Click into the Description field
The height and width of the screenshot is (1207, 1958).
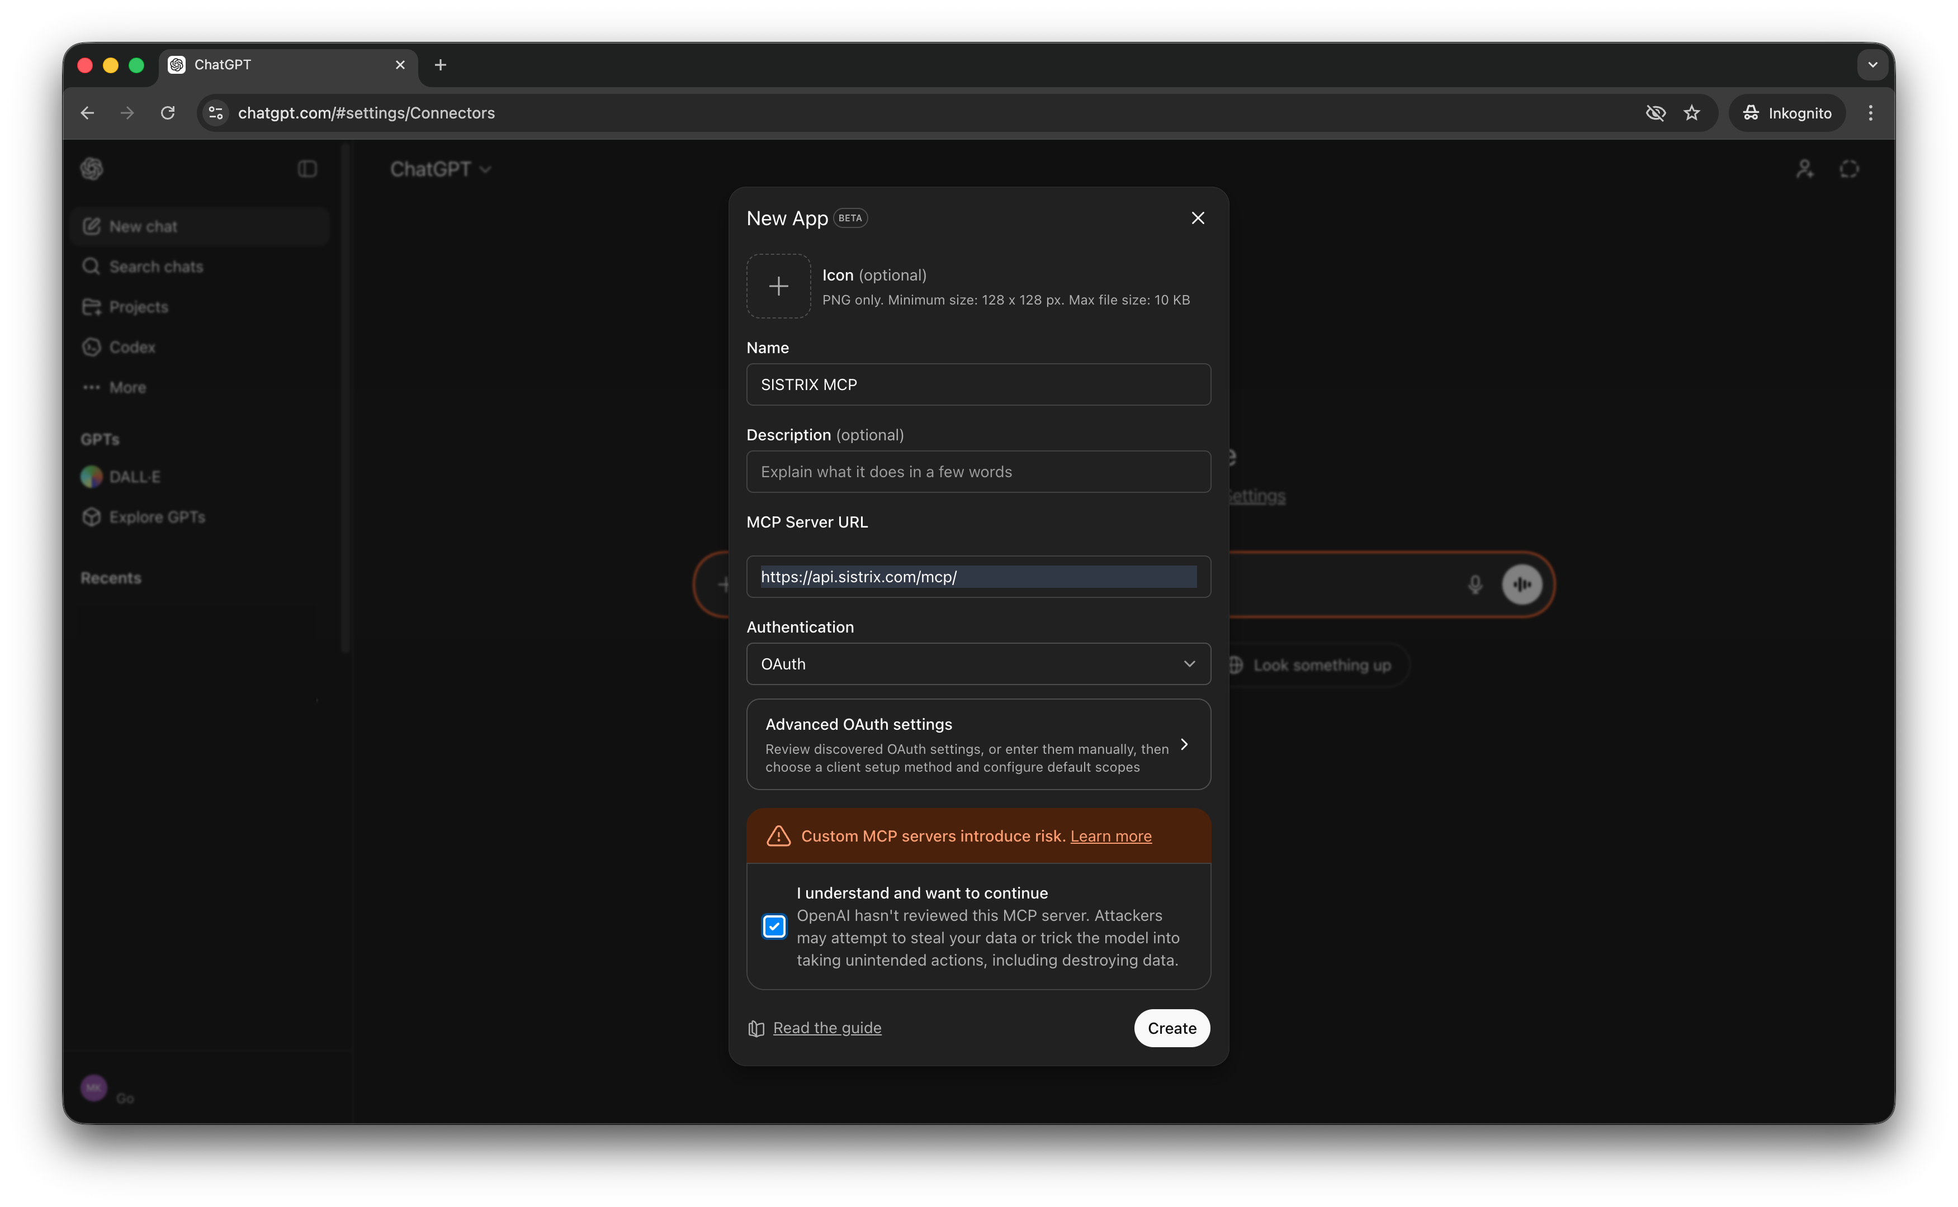pyautogui.click(x=977, y=472)
